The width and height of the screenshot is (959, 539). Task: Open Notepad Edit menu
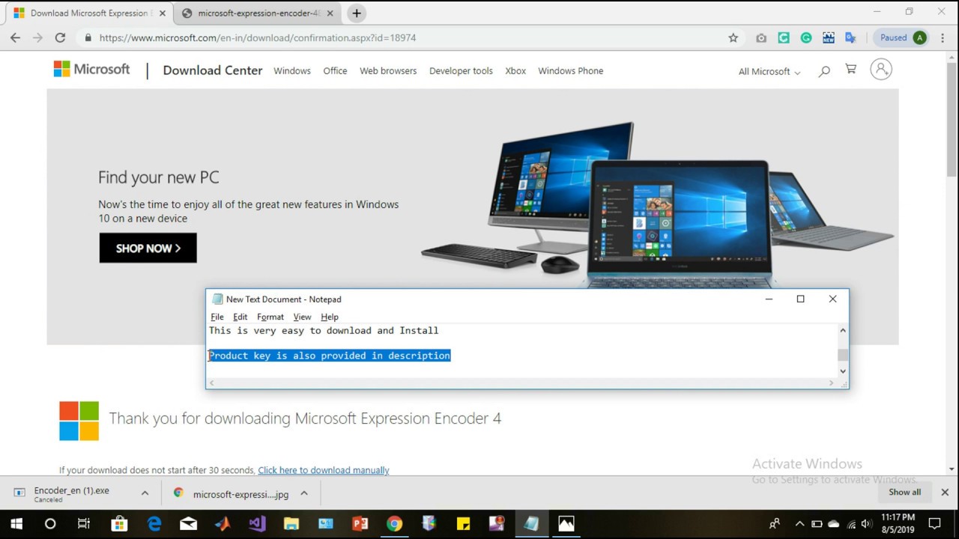pos(240,317)
